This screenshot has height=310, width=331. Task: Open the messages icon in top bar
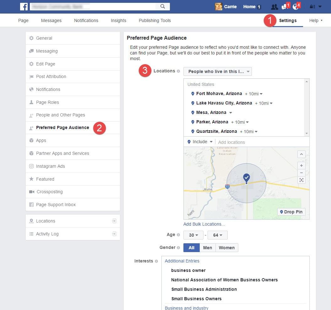(285, 7)
